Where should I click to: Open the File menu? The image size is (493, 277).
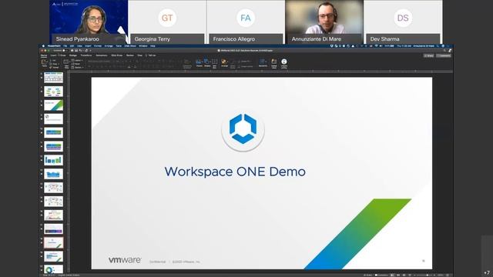(65, 46)
